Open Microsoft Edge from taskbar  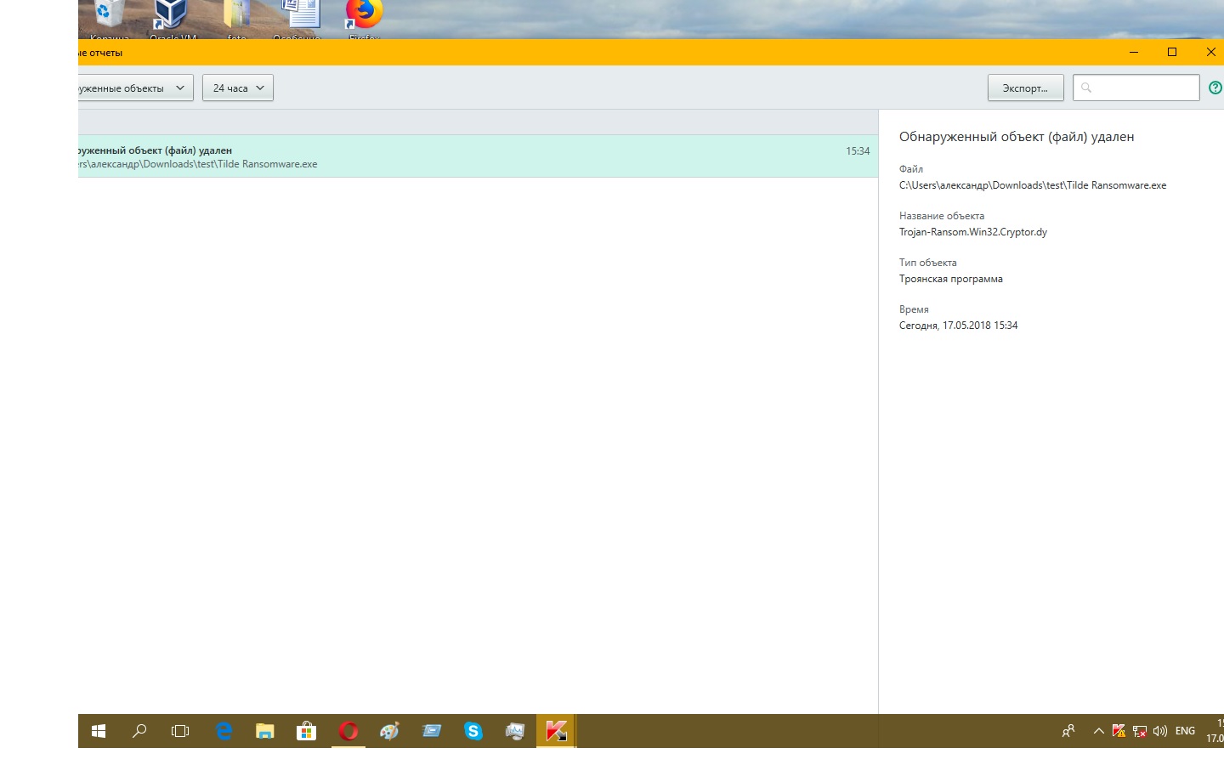pos(224,731)
